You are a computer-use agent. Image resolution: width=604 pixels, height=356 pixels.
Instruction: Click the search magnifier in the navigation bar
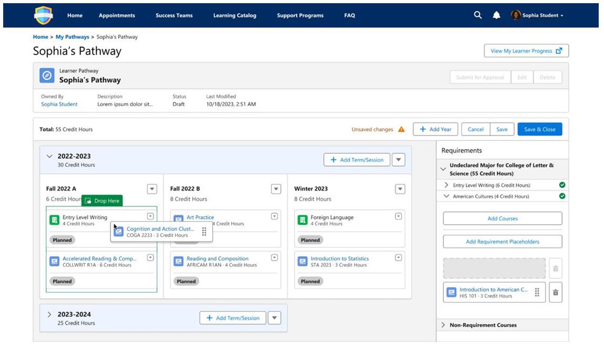click(x=477, y=15)
